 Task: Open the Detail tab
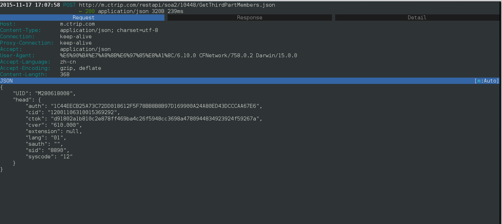click(417, 17)
